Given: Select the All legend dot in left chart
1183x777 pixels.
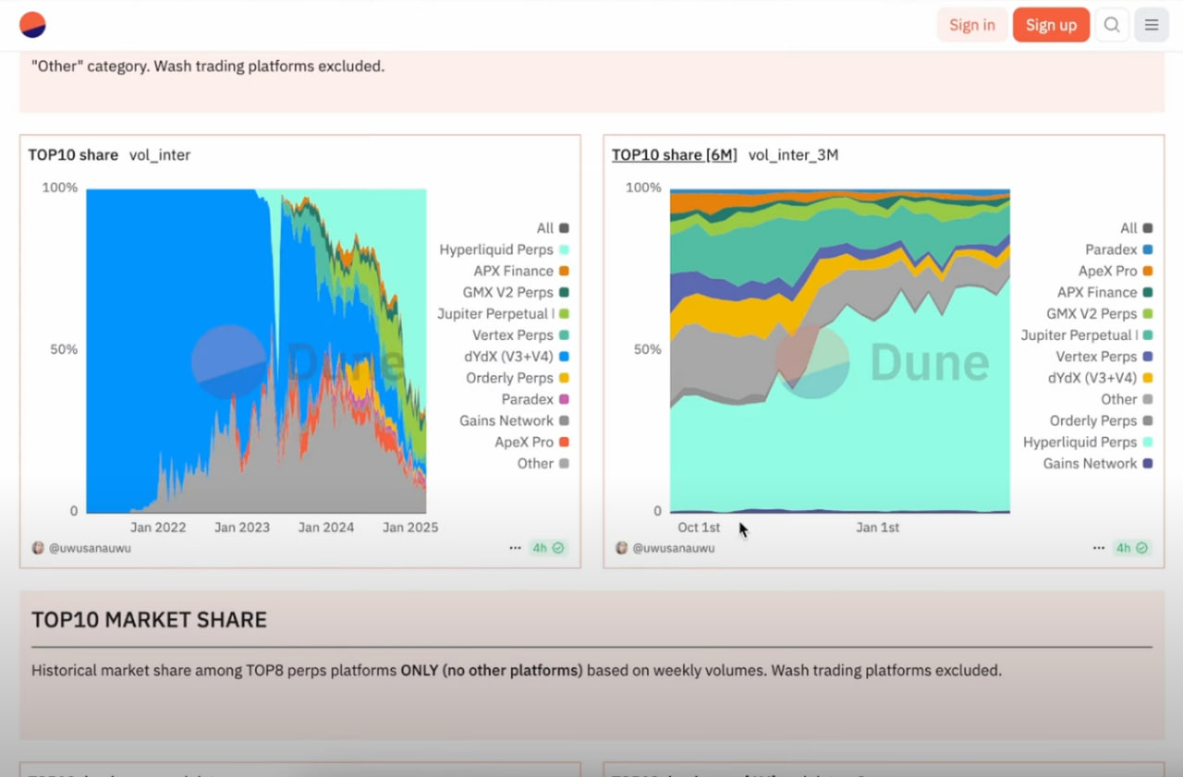Looking at the screenshot, I should pos(564,228).
